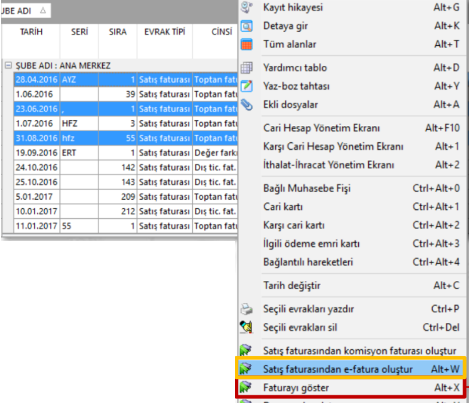Click the Kayıt hikayesi icon
The image size is (469, 403).
(x=246, y=7)
